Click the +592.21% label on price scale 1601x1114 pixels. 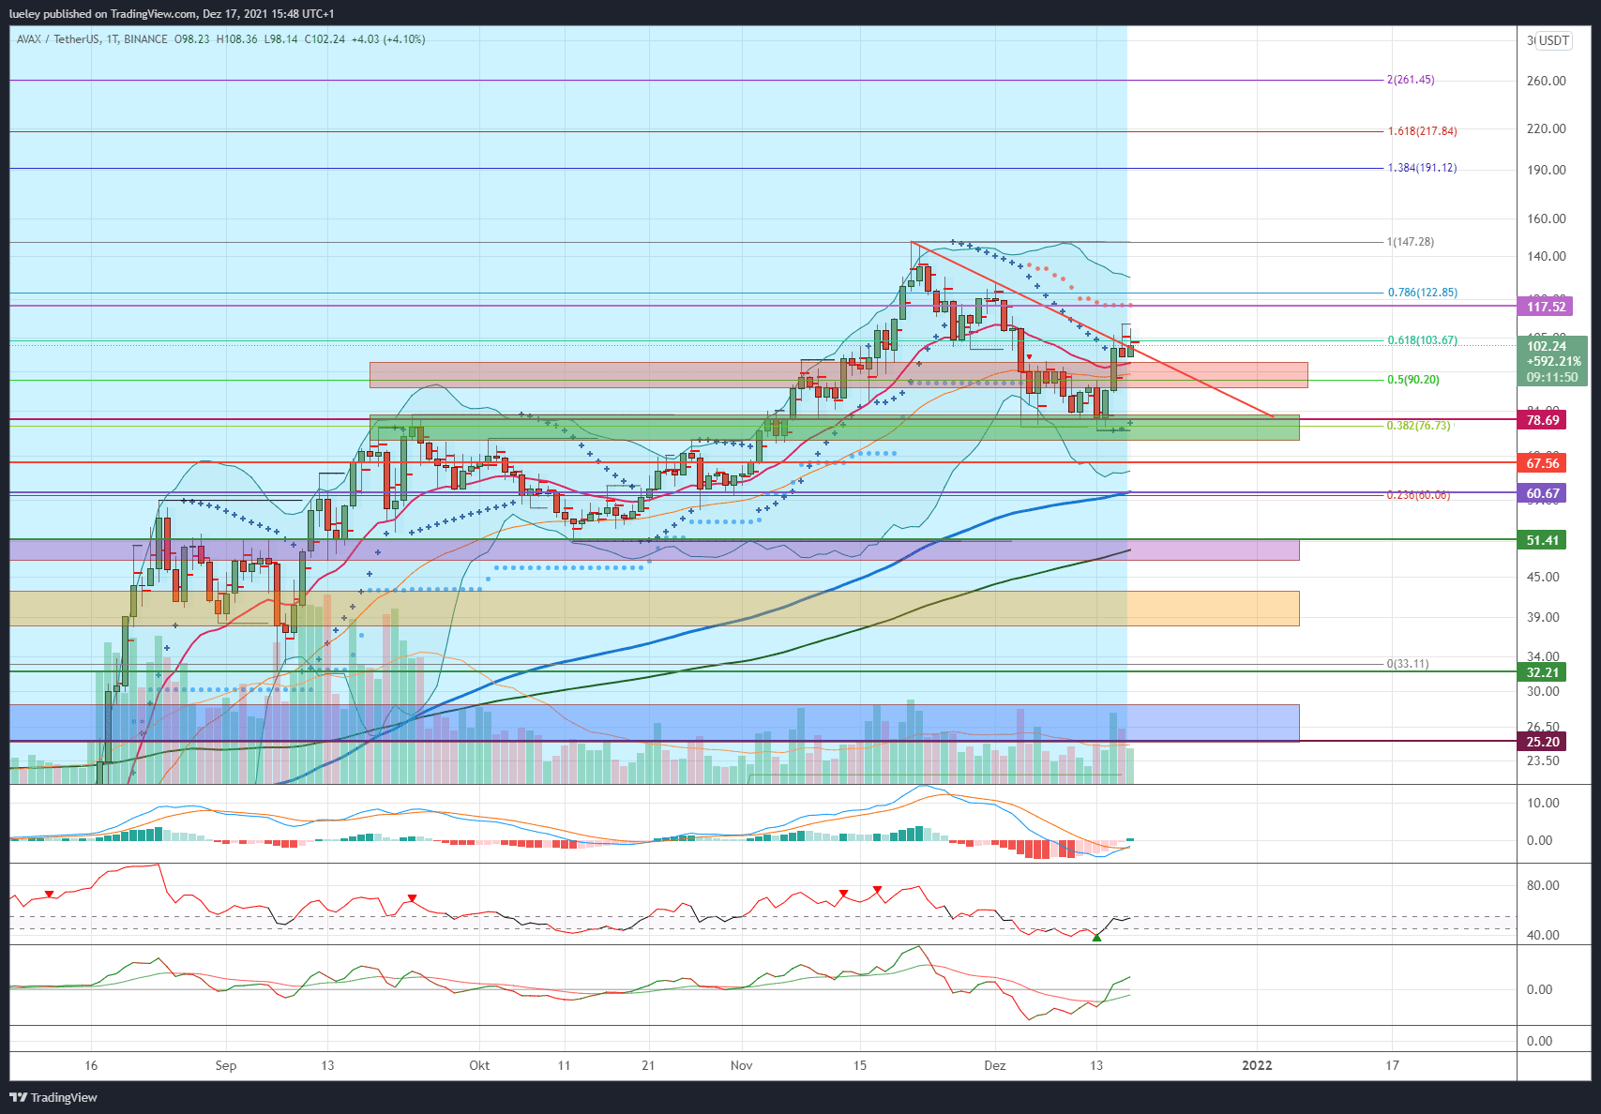click(1552, 361)
